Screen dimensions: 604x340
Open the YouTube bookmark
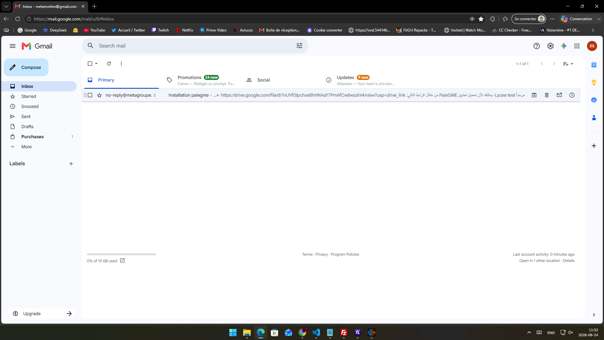click(94, 30)
